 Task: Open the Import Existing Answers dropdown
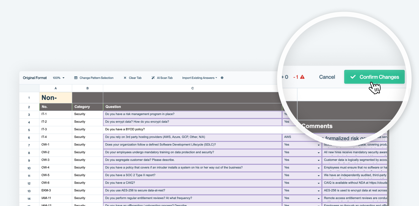click(x=200, y=78)
